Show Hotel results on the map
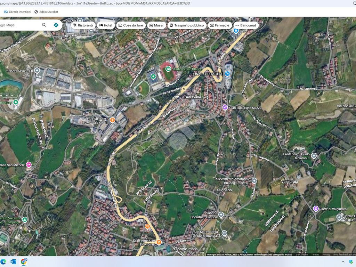 (x=105, y=25)
